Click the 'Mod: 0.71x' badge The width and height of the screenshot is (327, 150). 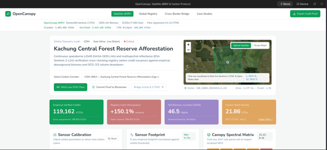[x=189, y=136]
